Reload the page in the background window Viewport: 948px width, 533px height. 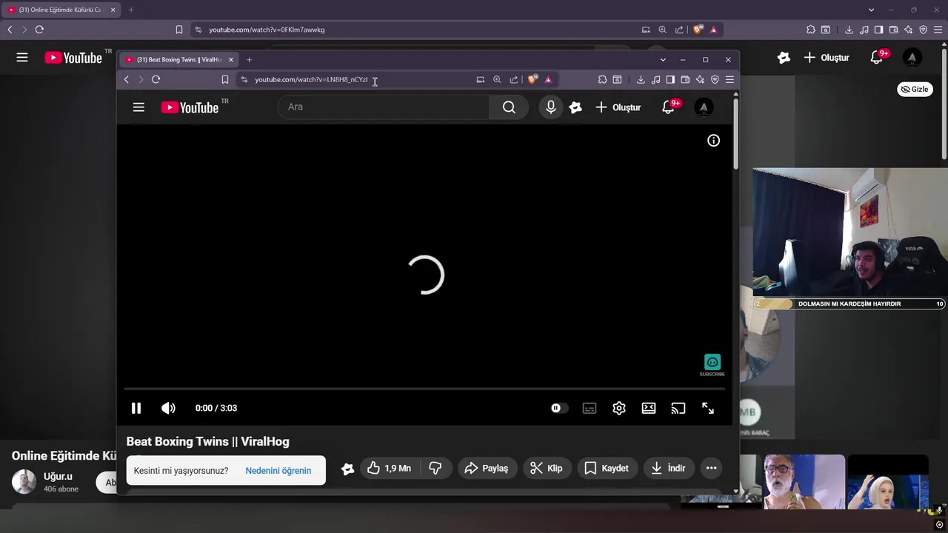pyautogui.click(x=39, y=30)
